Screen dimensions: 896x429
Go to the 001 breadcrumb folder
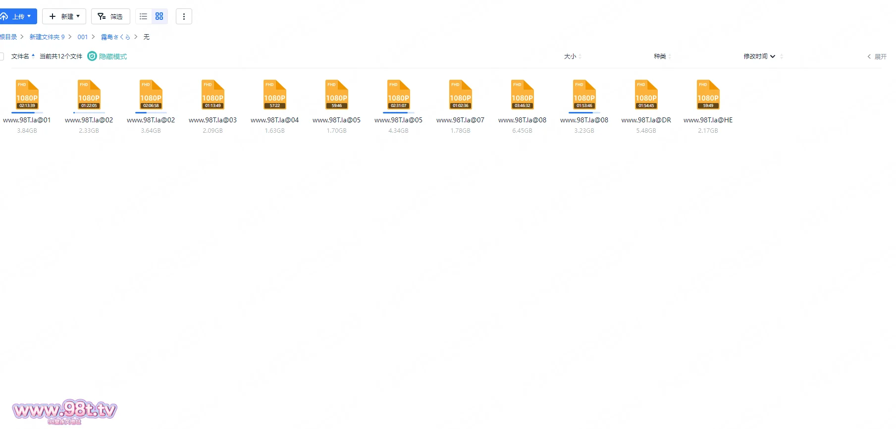click(82, 37)
